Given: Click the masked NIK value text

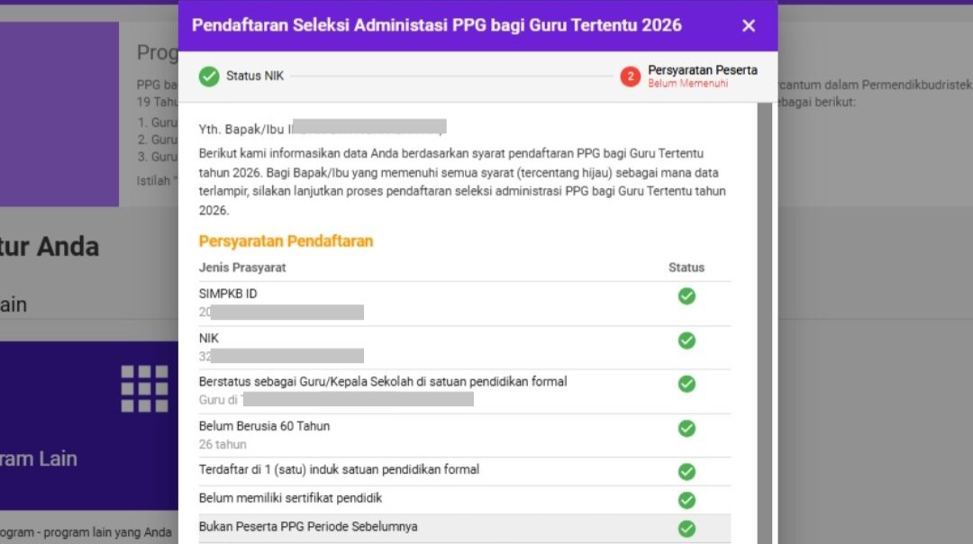Looking at the screenshot, I should click(x=279, y=357).
